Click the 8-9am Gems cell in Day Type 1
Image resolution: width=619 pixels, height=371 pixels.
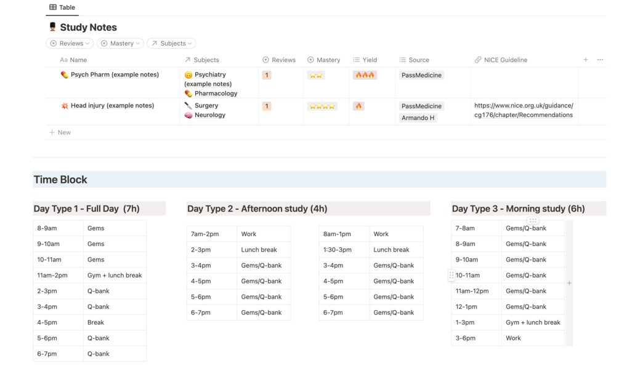click(x=115, y=228)
